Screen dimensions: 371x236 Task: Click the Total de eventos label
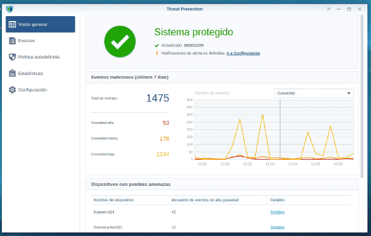point(104,98)
